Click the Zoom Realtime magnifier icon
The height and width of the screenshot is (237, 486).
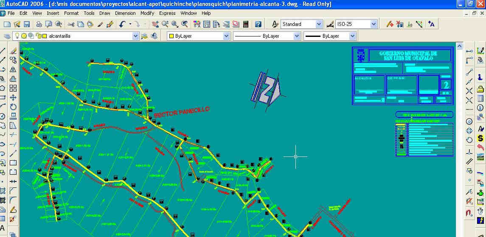coord(165,24)
